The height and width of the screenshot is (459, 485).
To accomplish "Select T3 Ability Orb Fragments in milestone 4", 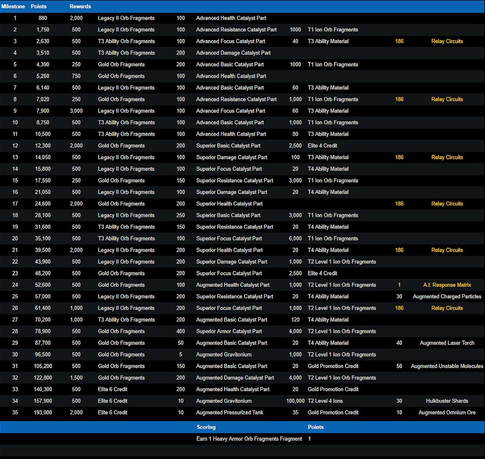I will [x=126, y=53].
